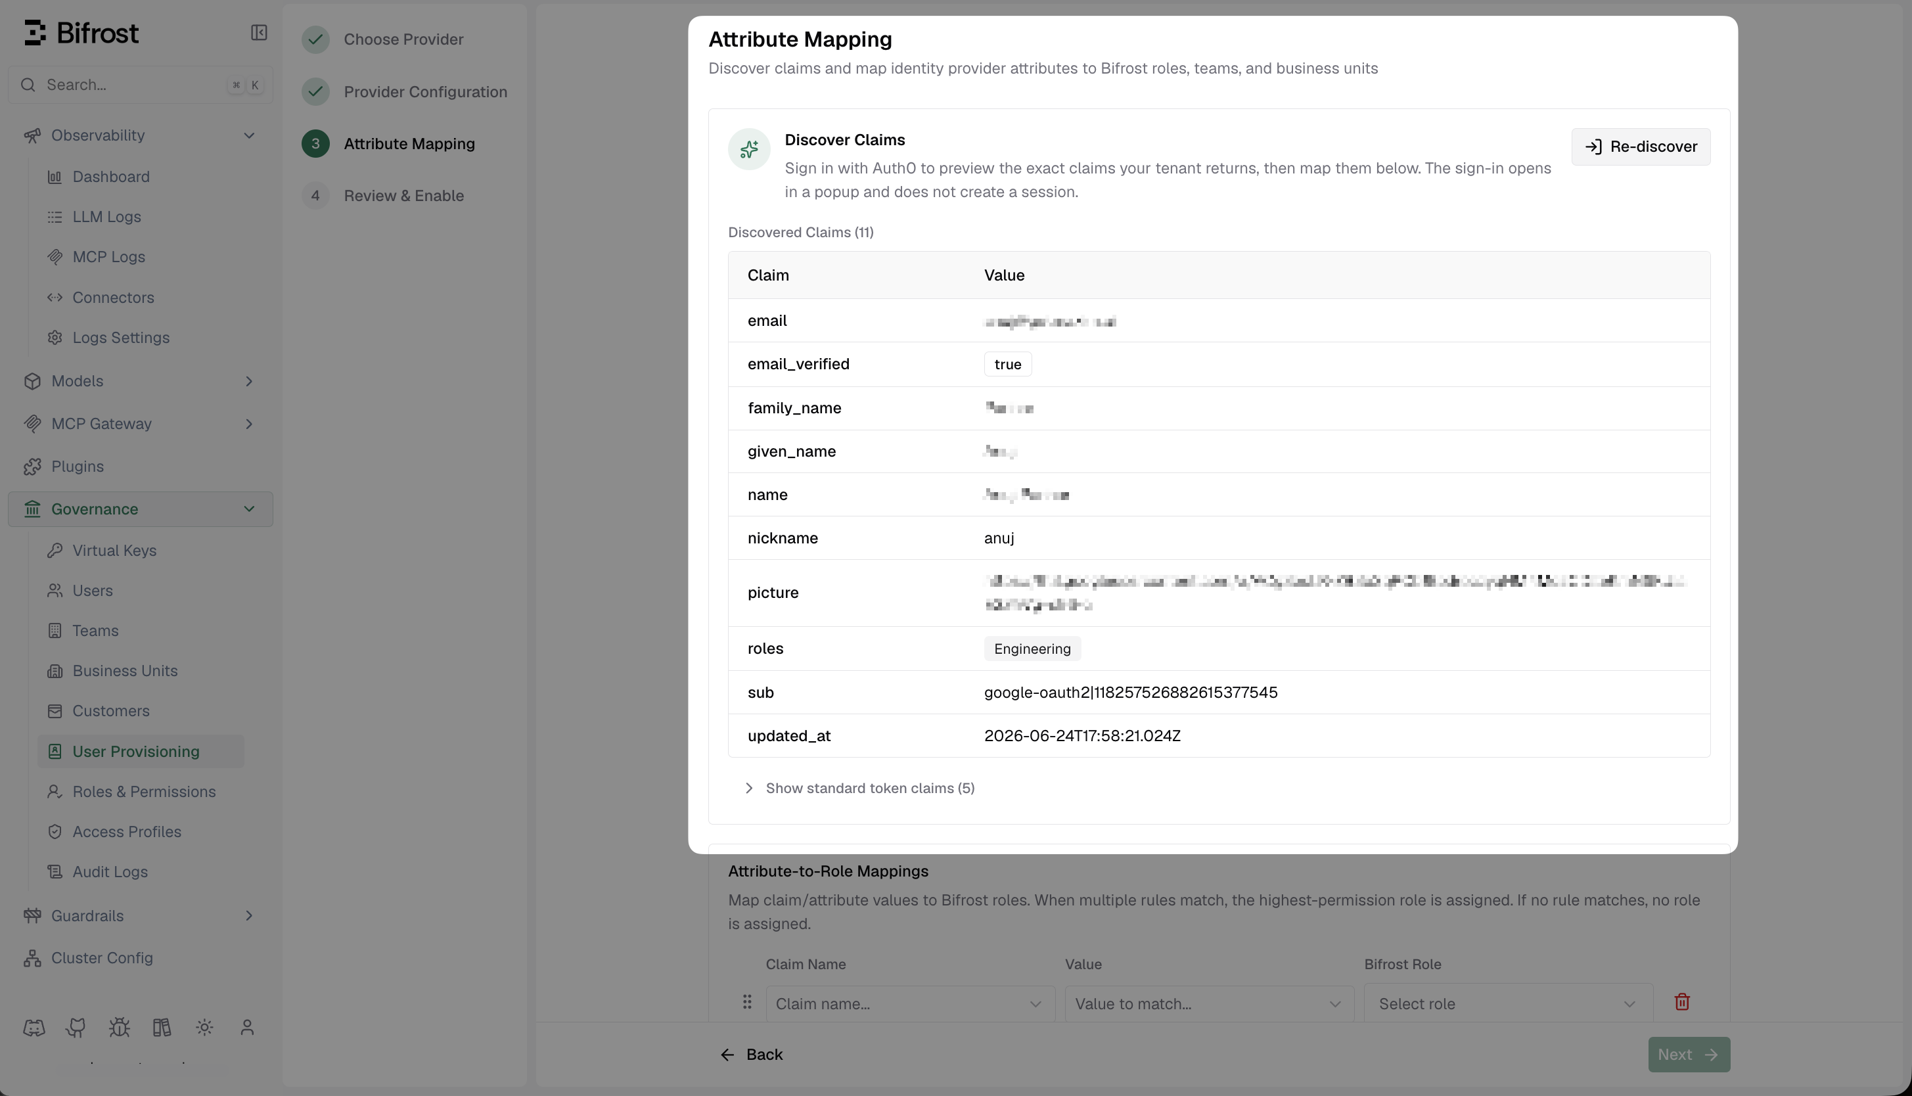Click the 'Attribute-to-Role Mappings' heading
This screenshot has height=1096, width=1912.
[828, 871]
